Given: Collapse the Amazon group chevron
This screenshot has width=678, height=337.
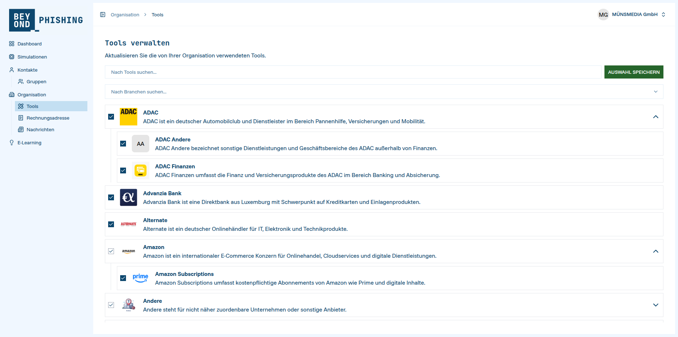Looking at the screenshot, I should [656, 251].
